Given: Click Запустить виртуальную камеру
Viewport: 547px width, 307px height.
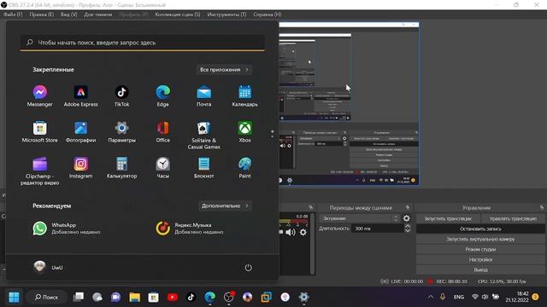Looking at the screenshot, I should point(480,239).
